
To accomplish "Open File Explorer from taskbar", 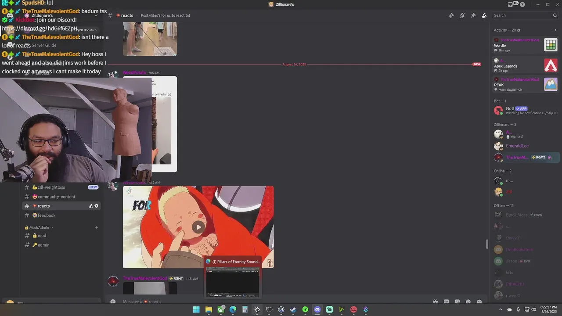I will coord(209,309).
